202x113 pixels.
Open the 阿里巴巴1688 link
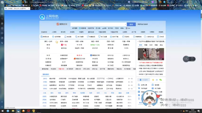[x=79, y=59]
